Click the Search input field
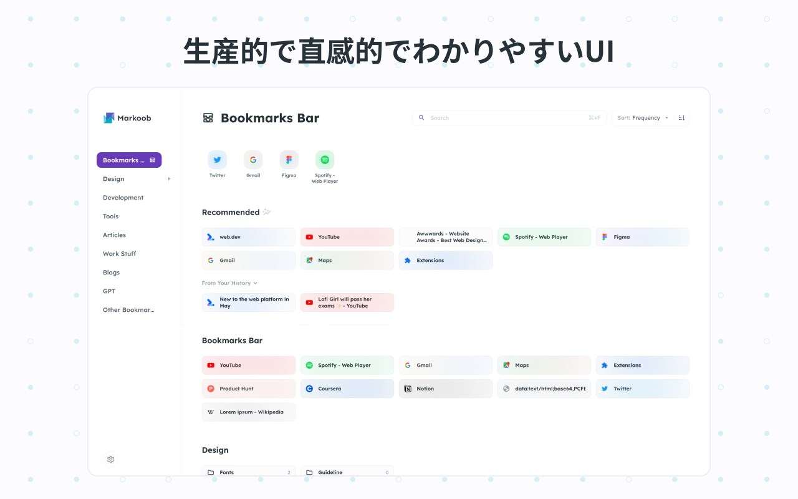The height and width of the screenshot is (499, 798). click(509, 118)
